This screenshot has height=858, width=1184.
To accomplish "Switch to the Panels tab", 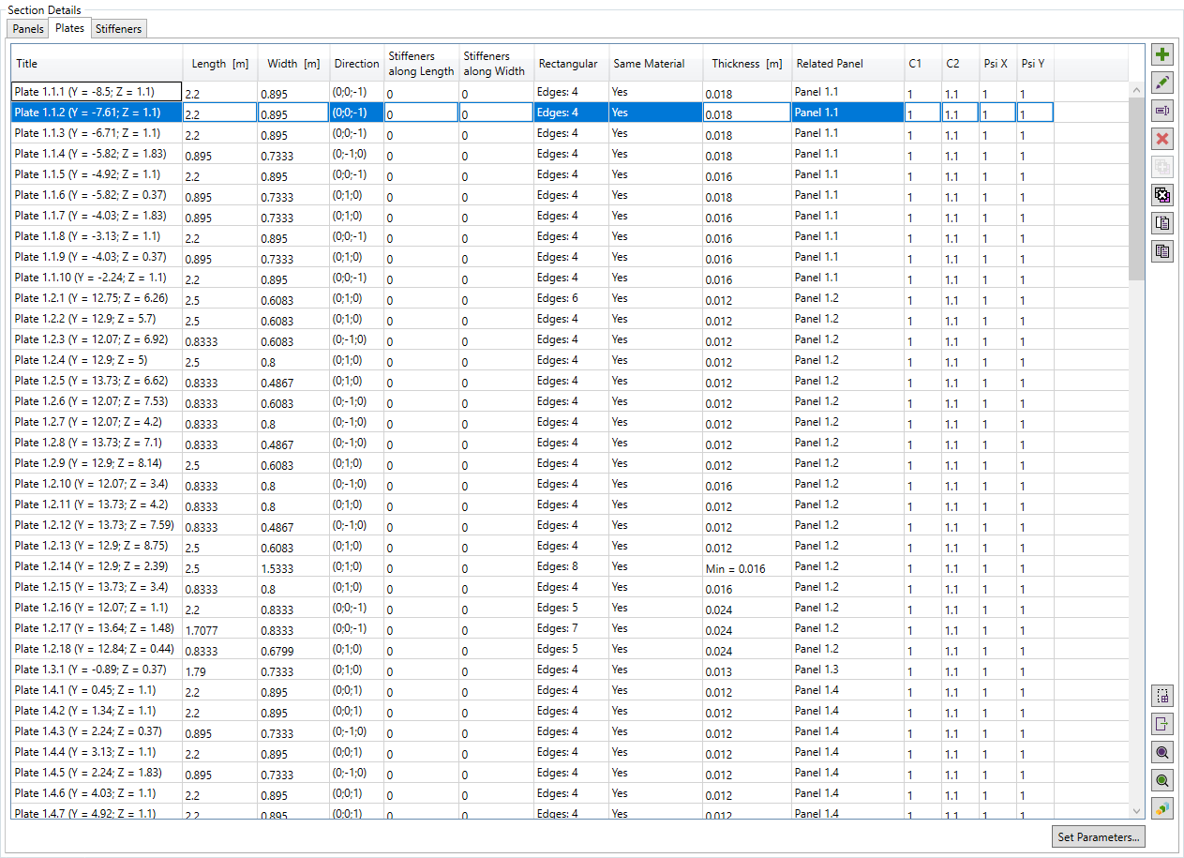I will click(x=28, y=29).
